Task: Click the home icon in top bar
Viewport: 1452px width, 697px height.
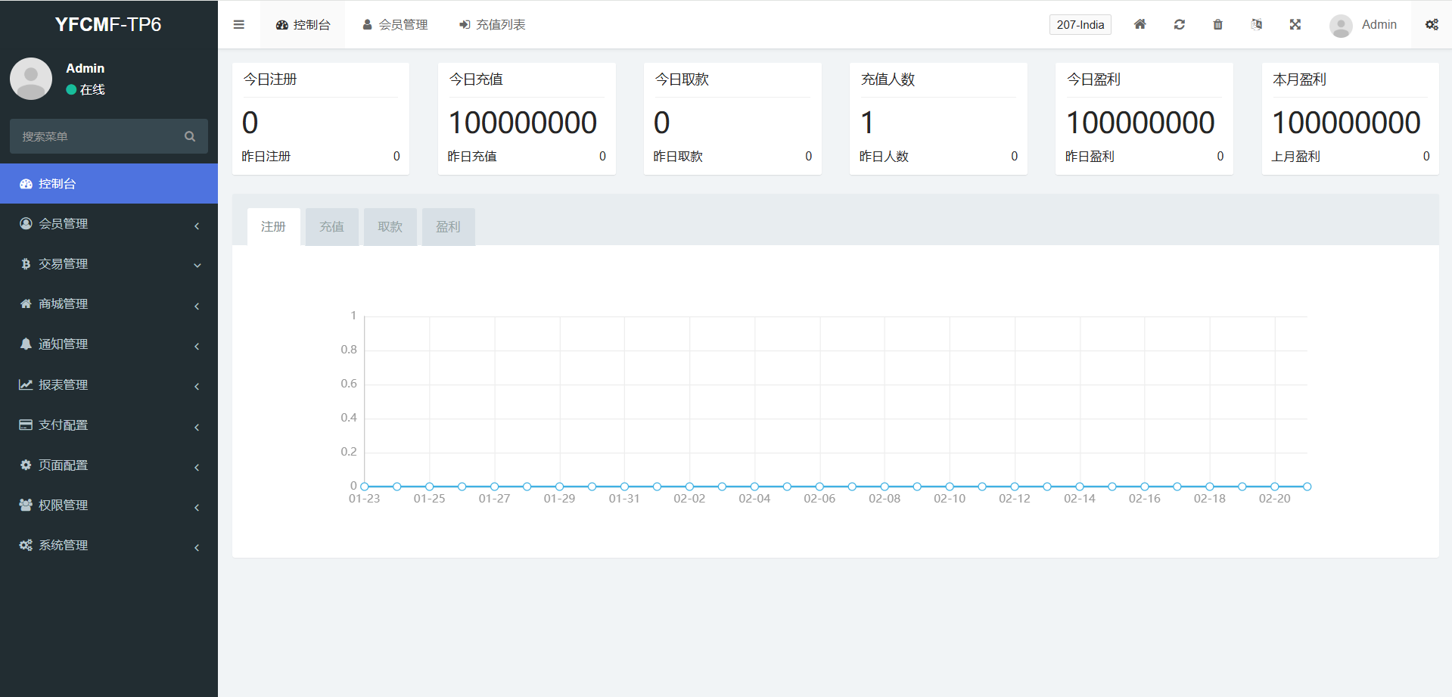Action: pyautogui.click(x=1140, y=25)
